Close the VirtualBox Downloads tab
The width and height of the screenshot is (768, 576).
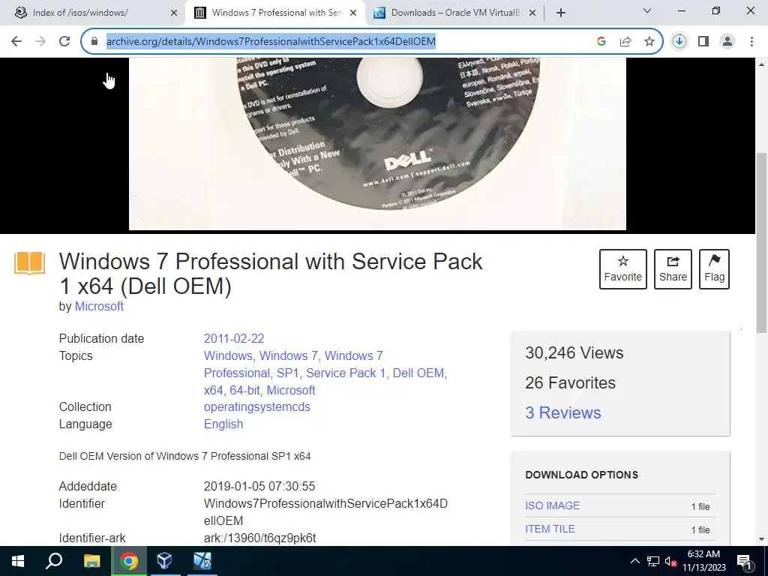[x=533, y=13]
